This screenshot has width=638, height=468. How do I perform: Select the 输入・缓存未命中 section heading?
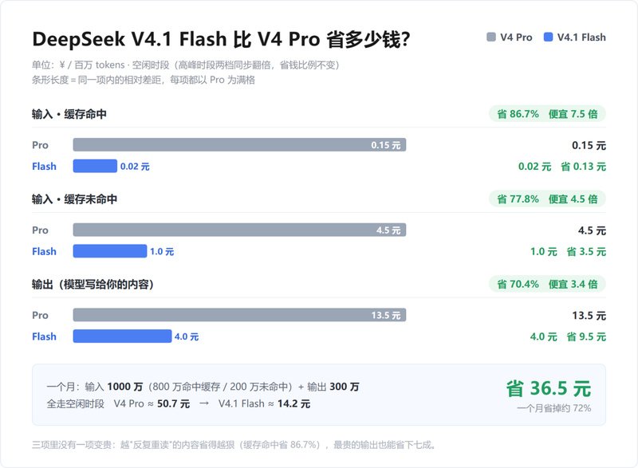pyautogui.click(x=74, y=199)
